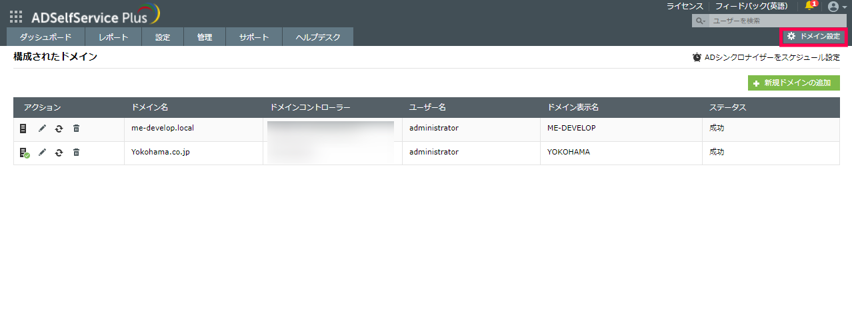852x309 pixels.
Task: Click the ステータス column header
Action: [727, 107]
